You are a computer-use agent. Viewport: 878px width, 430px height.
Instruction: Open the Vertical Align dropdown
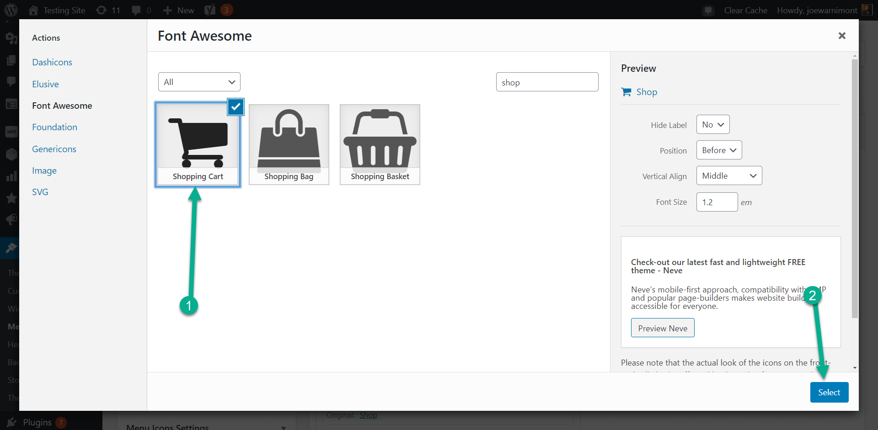[x=728, y=175]
